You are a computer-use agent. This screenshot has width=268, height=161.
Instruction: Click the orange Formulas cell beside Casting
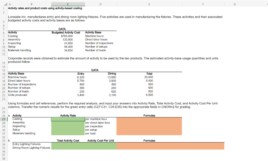click(149, 119)
